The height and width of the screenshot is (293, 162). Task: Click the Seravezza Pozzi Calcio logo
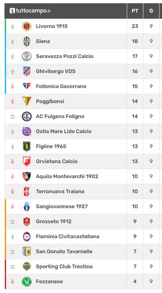tap(27, 56)
